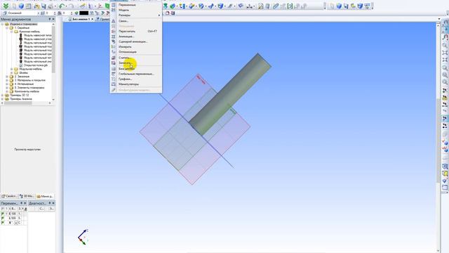Viewport: 449px width, 253px height.
Task: Close the Перемен... panel
Action: point(25,203)
